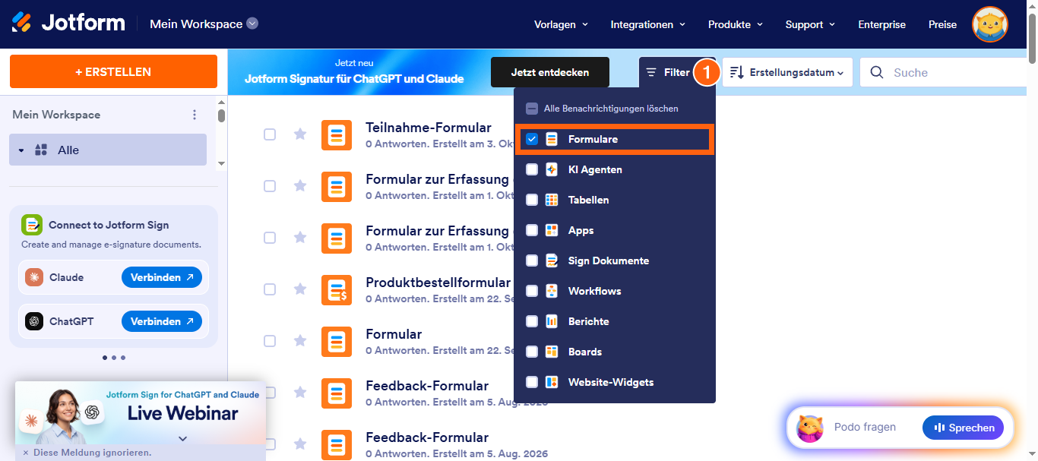Screen dimensions: 1038x461
Task: Clear all filters via Alle Benachrichtigungen löschen checkbox
Action: (x=532, y=109)
